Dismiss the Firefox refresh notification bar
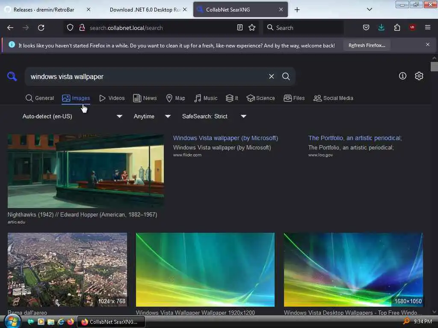 pyautogui.click(x=427, y=44)
